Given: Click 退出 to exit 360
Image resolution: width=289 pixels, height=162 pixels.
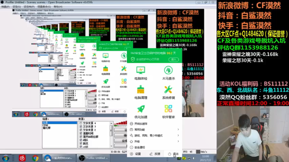Looking at the screenshot, I should (x=173, y=154).
